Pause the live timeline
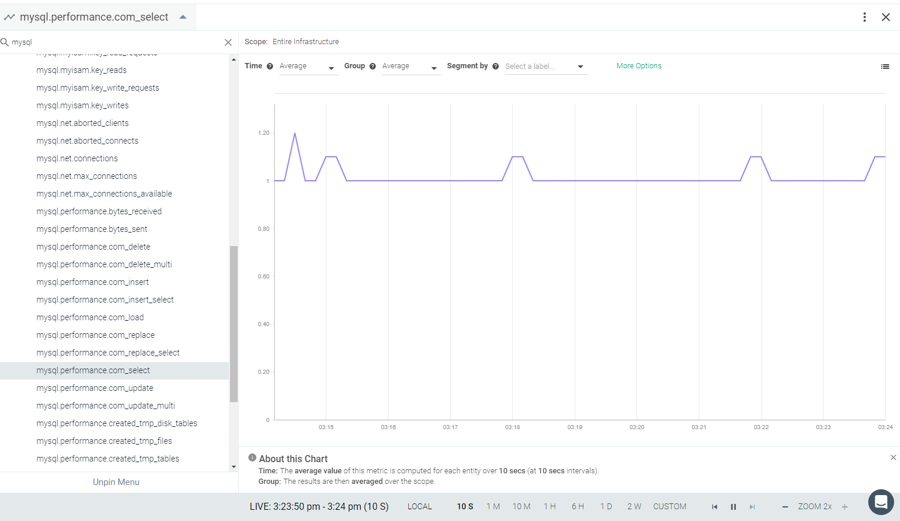The height and width of the screenshot is (521, 900). tap(734, 507)
